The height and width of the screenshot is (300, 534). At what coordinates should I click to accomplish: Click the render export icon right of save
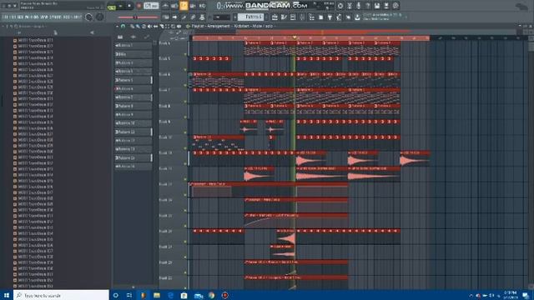click(x=386, y=6)
